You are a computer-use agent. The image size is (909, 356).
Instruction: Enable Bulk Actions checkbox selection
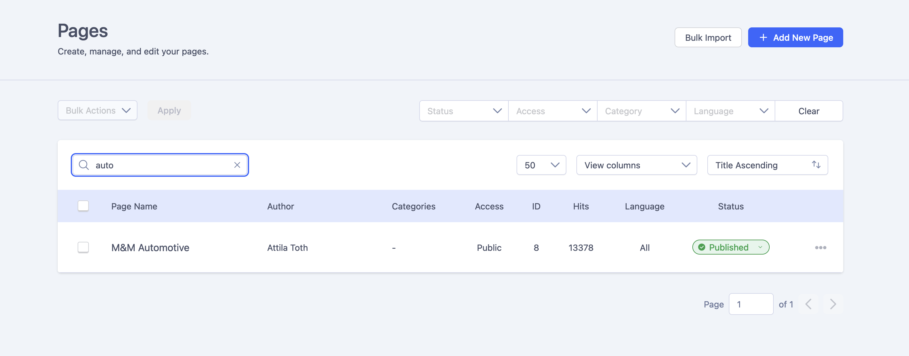click(83, 206)
